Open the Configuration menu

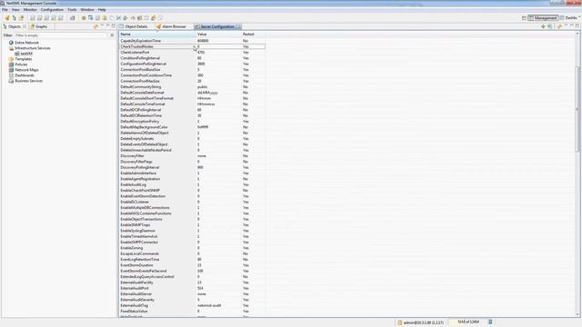click(x=52, y=10)
